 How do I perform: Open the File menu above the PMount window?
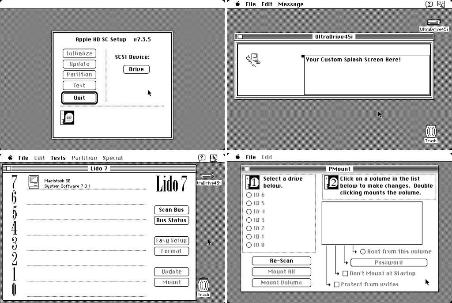coord(251,157)
